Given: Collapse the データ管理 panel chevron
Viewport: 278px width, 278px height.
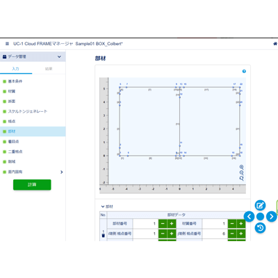Looking at the screenshot, I should 59,56.
